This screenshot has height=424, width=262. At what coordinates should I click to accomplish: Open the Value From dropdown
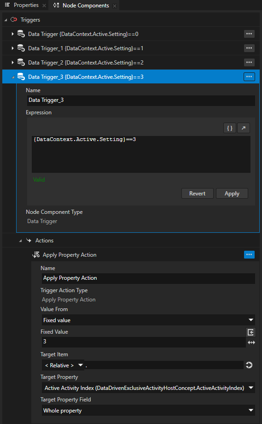(148, 320)
